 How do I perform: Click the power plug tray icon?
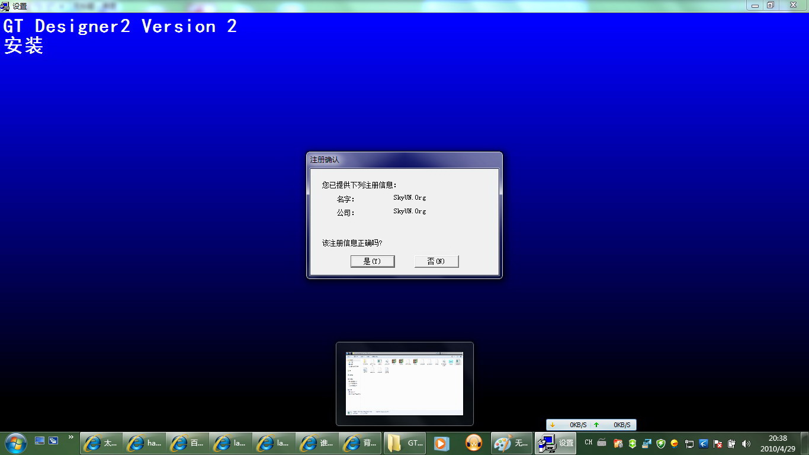point(732,443)
